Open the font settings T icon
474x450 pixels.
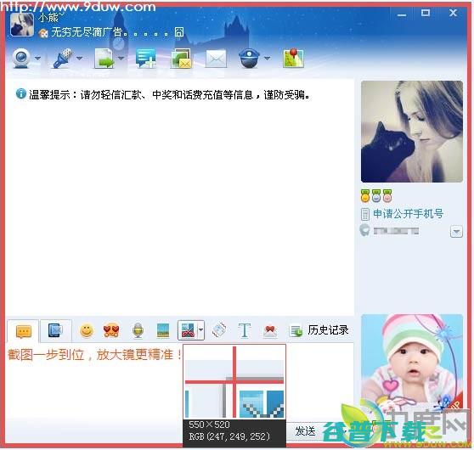coord(245,330)
